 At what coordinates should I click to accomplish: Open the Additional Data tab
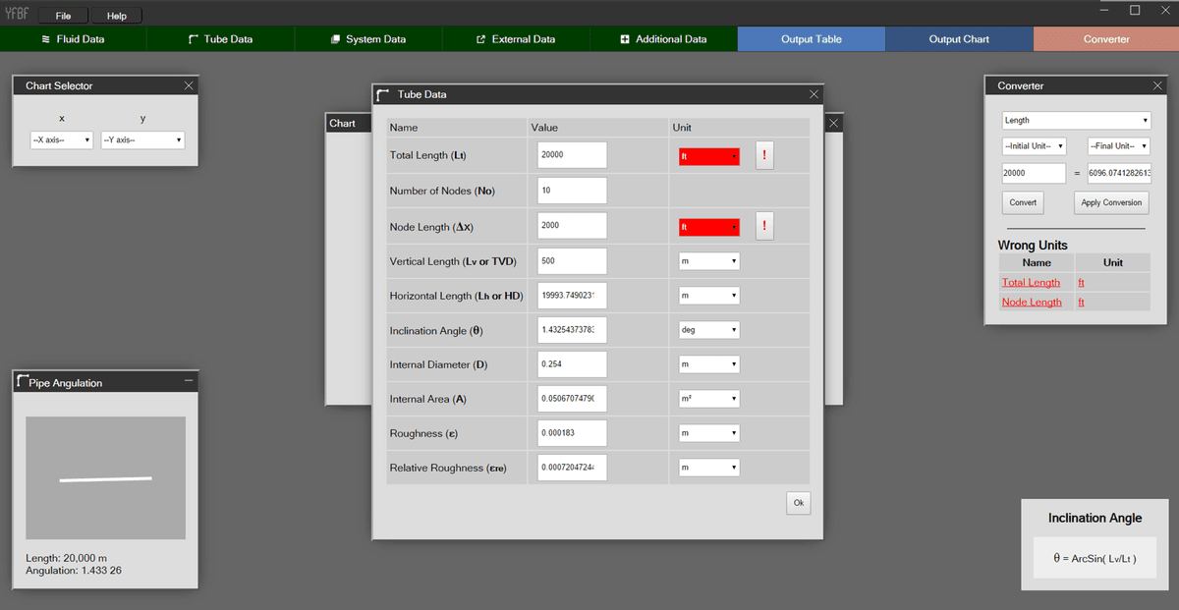(663, 39)
